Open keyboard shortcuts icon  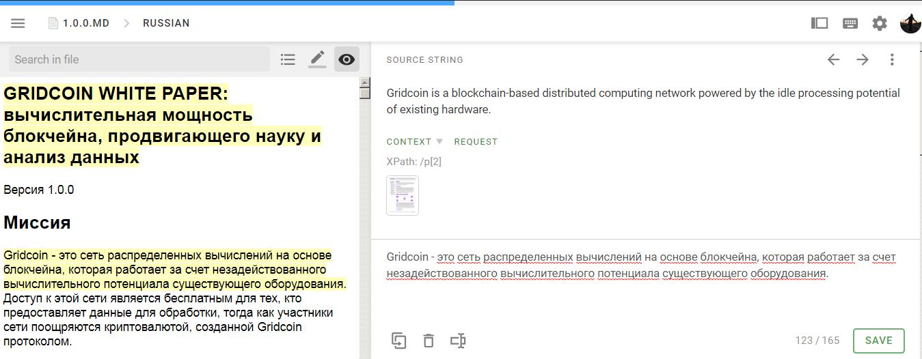(850, 23)
